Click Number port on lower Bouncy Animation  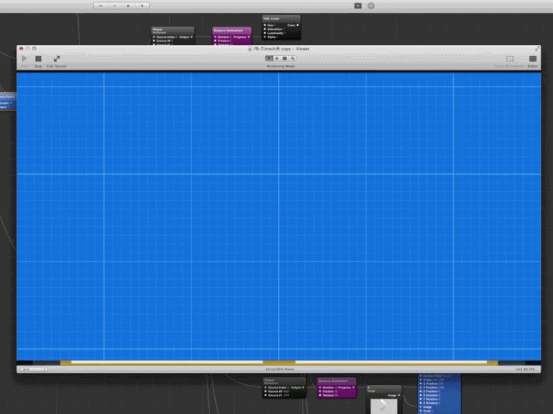pyautogui.click(x=320, y=388)
